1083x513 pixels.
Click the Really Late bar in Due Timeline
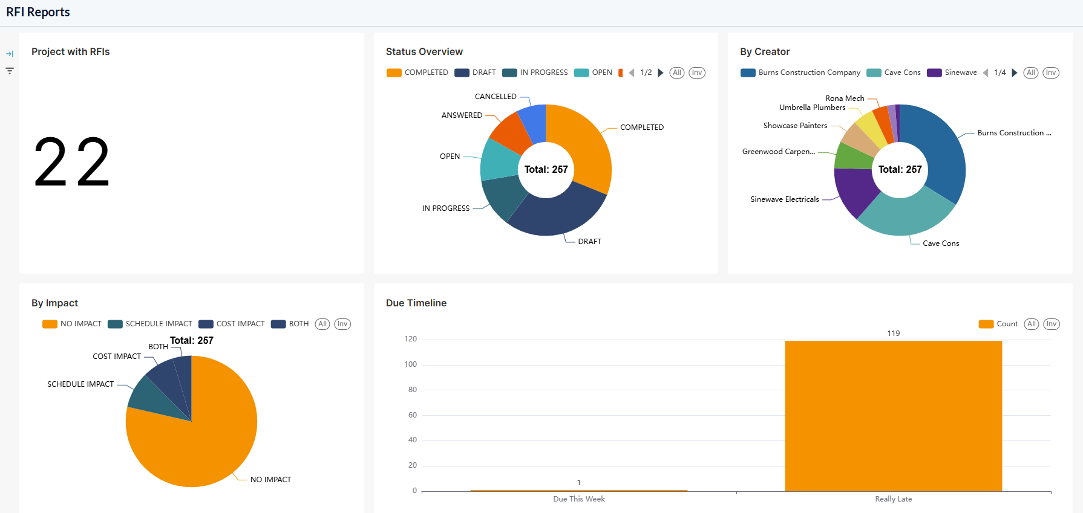coord(893,416)
